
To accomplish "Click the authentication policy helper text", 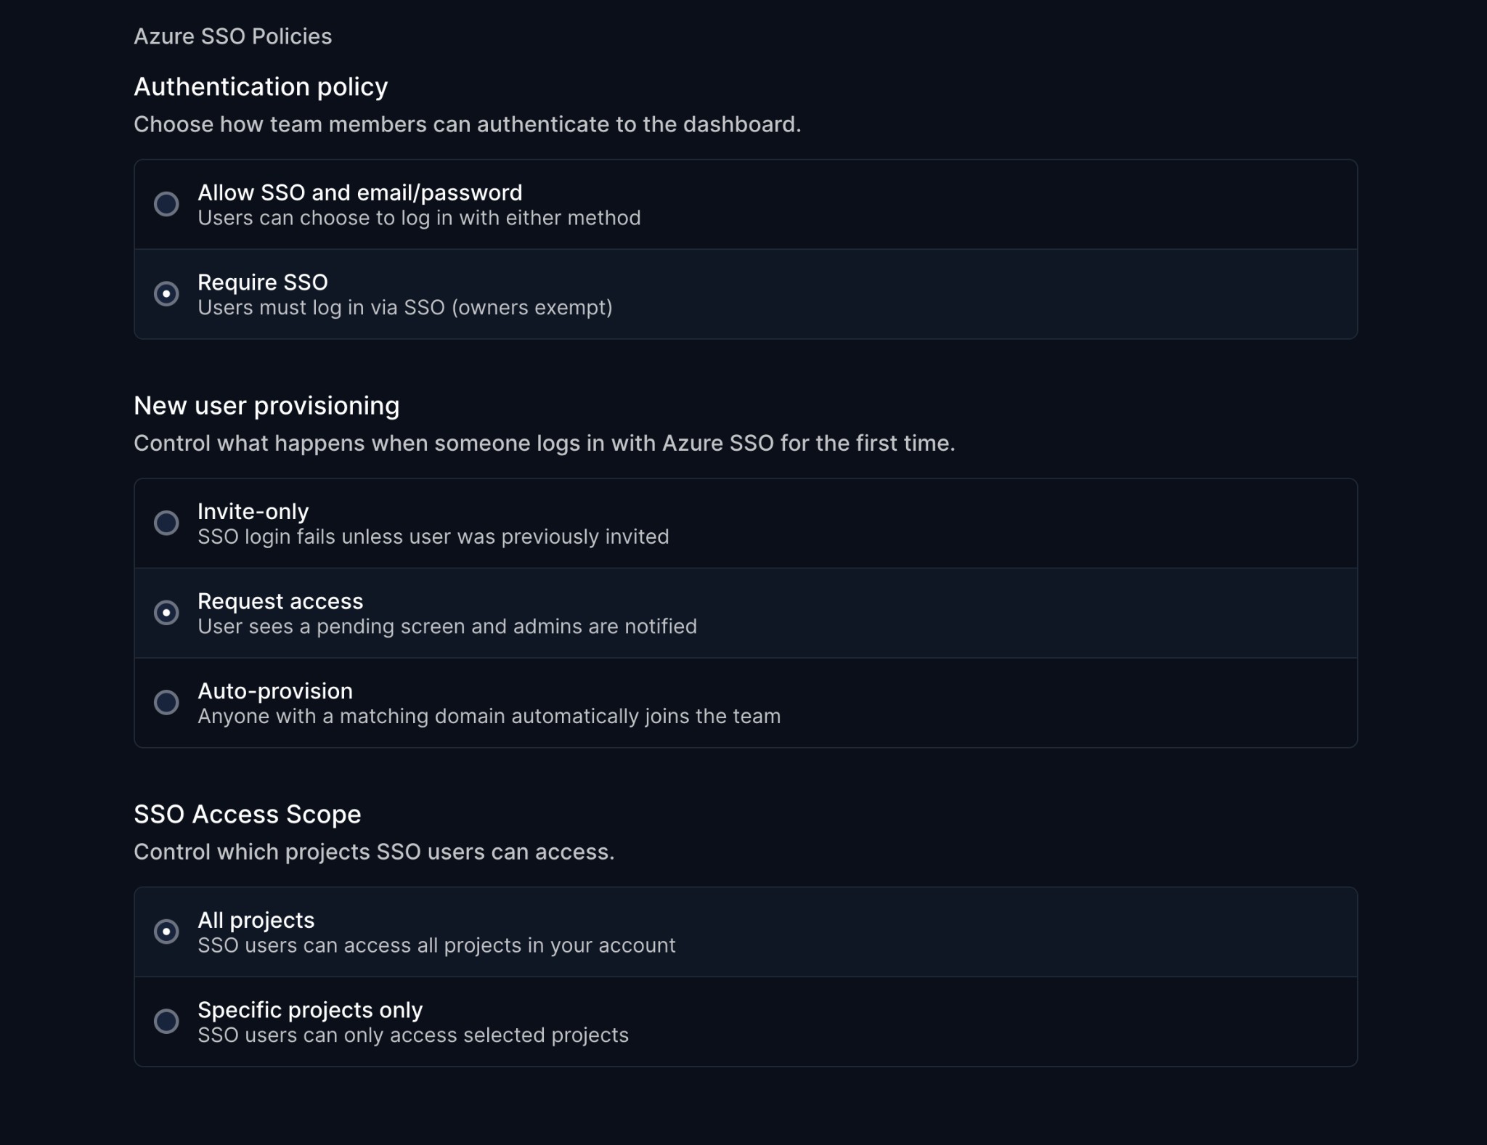I will [x=468, y=124].
